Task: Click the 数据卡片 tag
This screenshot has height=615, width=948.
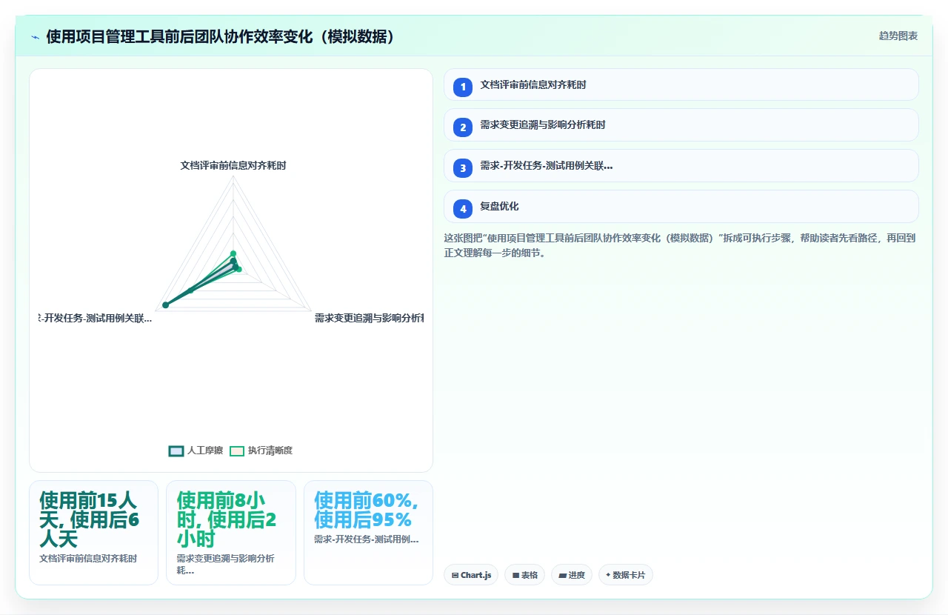Action: [x=626, y=575]
